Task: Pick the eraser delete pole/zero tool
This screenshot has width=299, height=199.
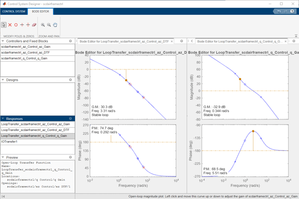Action: [34, 25]
